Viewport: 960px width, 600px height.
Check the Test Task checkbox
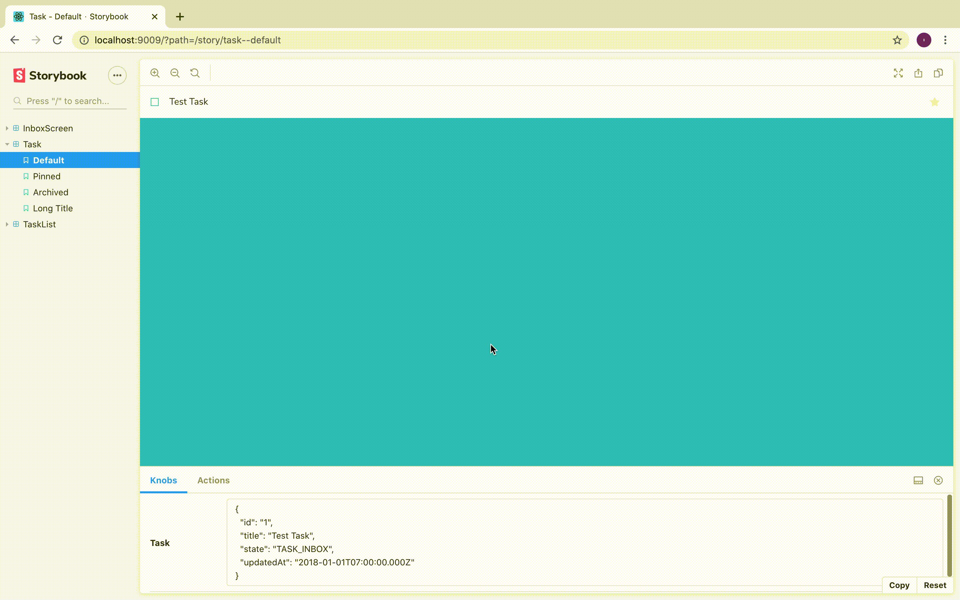(154, 102)
